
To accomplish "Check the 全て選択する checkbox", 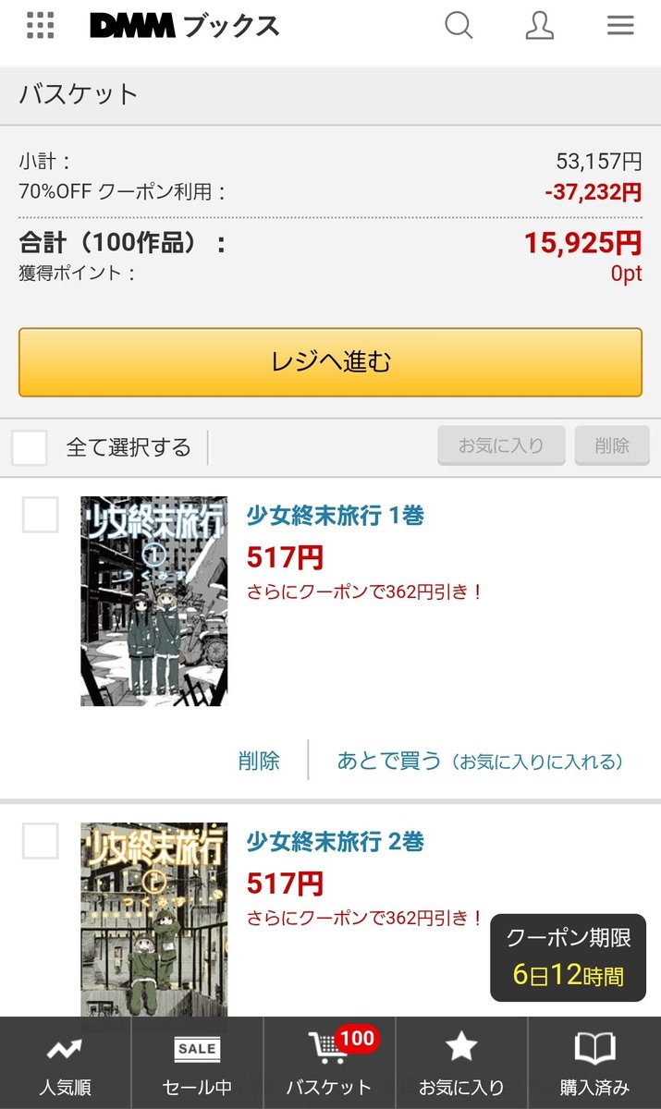I will (30, 448).
